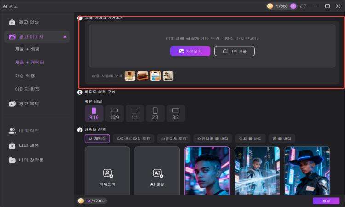Screen dimensions: 345x207
Task: Click the 나의 제품 outlined button
Action: pos(235,51)
